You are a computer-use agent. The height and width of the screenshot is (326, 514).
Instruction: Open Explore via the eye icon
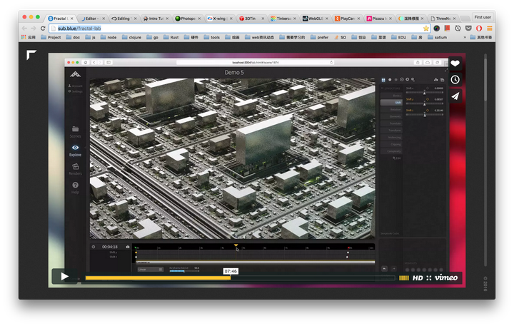75,149
